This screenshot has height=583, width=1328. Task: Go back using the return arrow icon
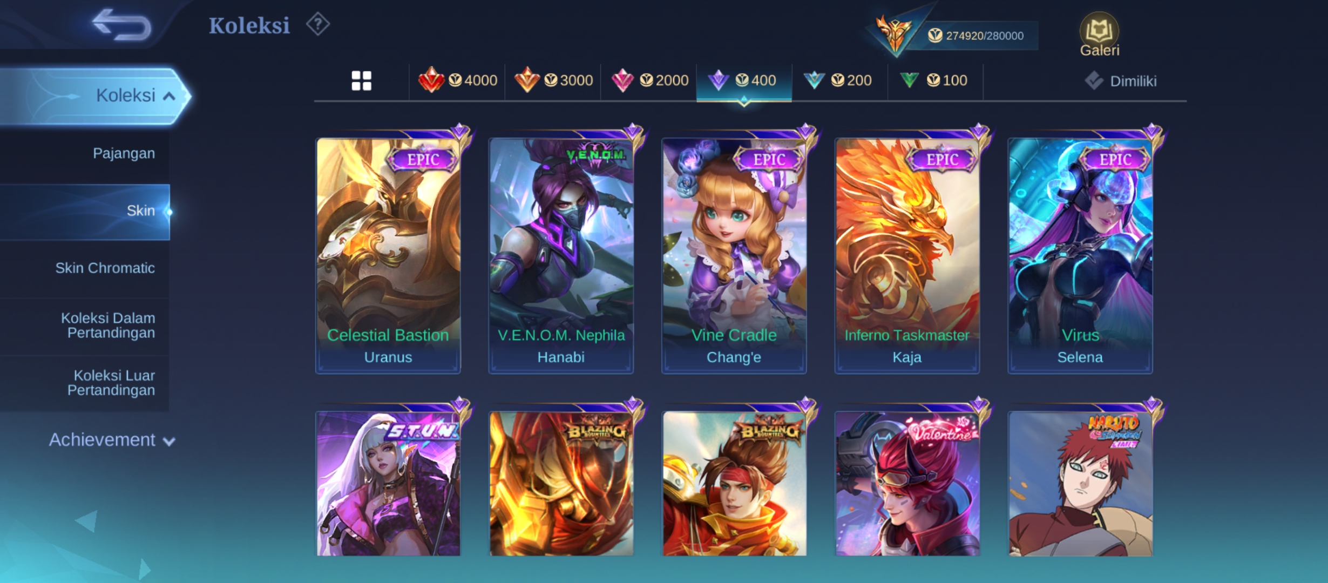(121, 25)
